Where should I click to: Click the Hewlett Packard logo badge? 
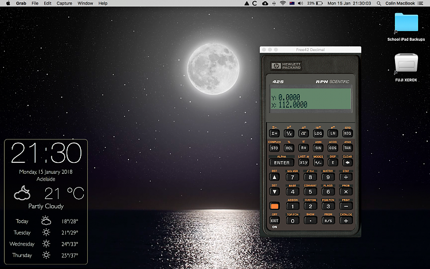pos(286,66)
